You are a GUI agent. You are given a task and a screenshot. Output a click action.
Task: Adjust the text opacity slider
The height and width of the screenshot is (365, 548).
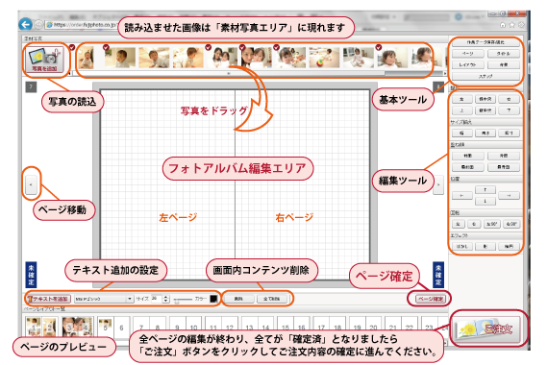pos(184,300)
